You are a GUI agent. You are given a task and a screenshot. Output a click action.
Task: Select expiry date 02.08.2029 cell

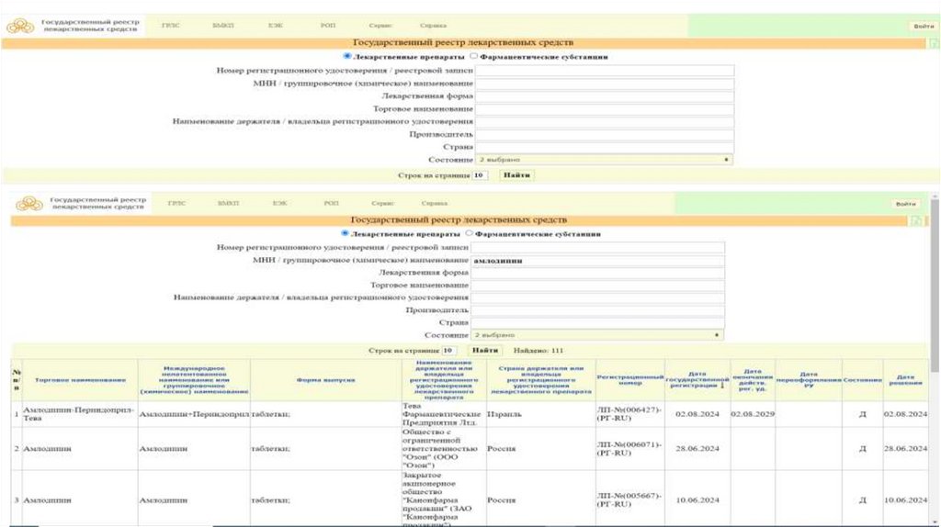(753, 414)
